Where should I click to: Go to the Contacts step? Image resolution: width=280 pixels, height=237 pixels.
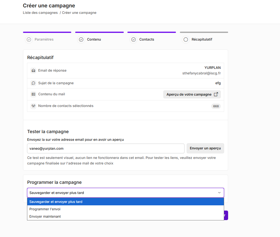coord(147,39)
